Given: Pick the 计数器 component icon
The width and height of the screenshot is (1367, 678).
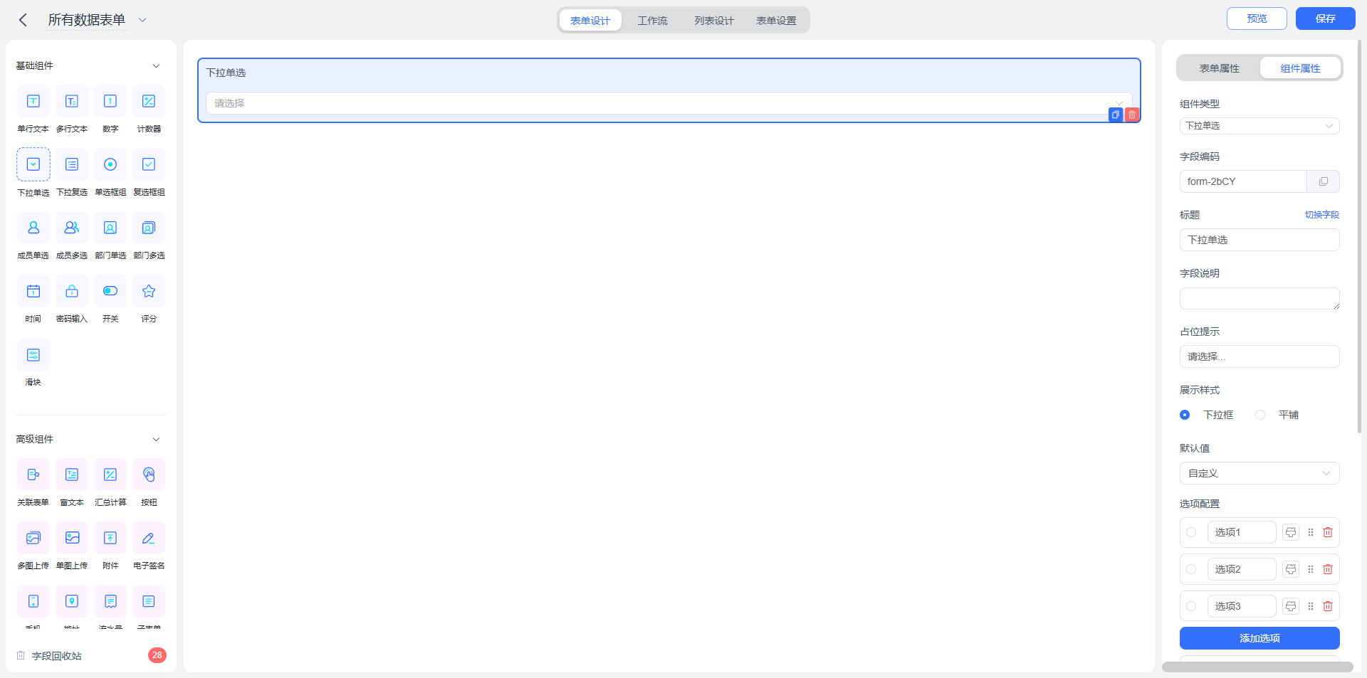Looking at the screenshot, I should click(x=149, y=101).
